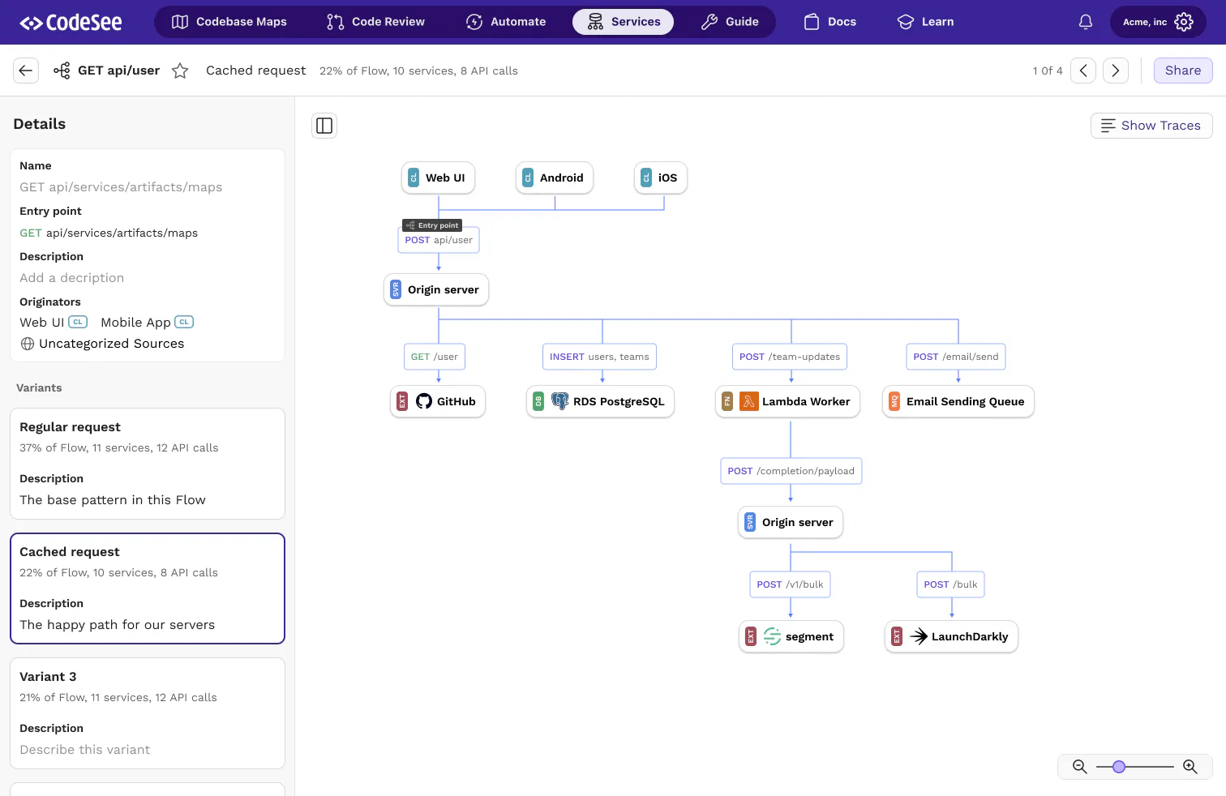Image resolution: width=1226 pixels, height=796 pixels.
Task: Select the Regular request variant card
Action: (x=148, y=464)
